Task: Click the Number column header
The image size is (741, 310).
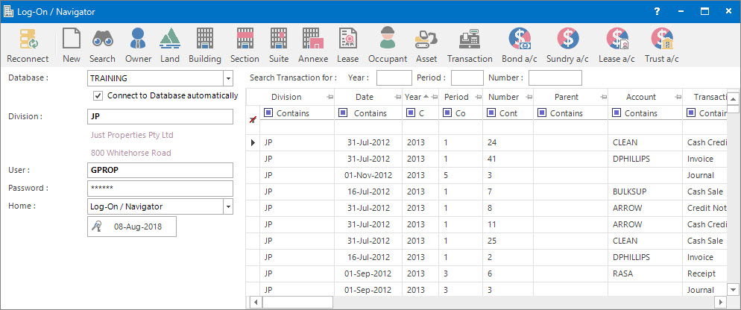Action: pyautogui.click(x=503, y=97)
